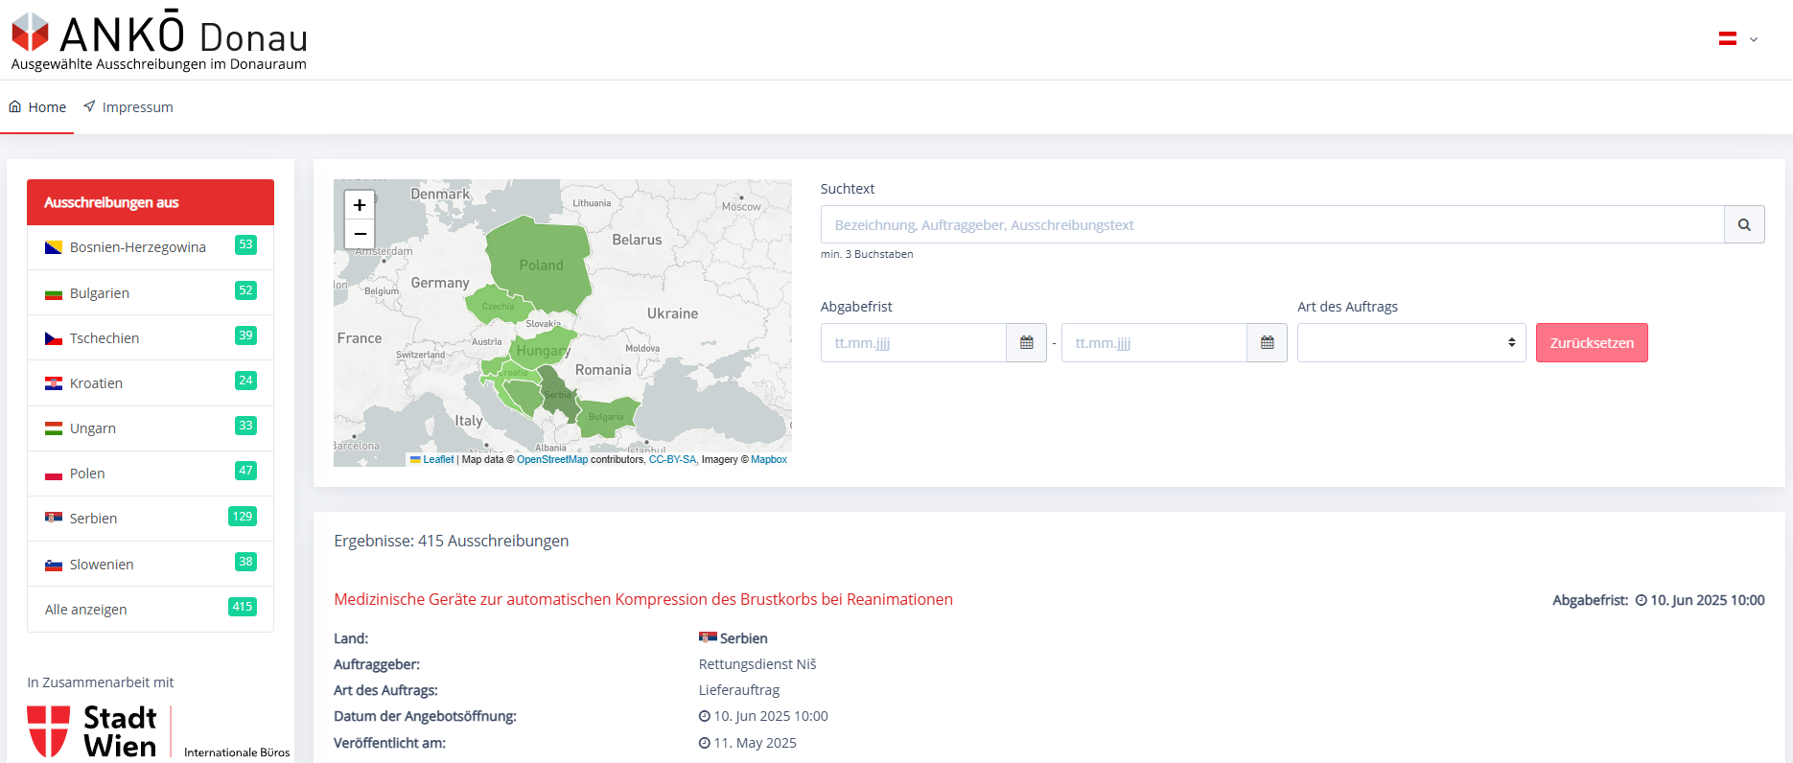Click the Hungary flag icon

tap(54, 428)
